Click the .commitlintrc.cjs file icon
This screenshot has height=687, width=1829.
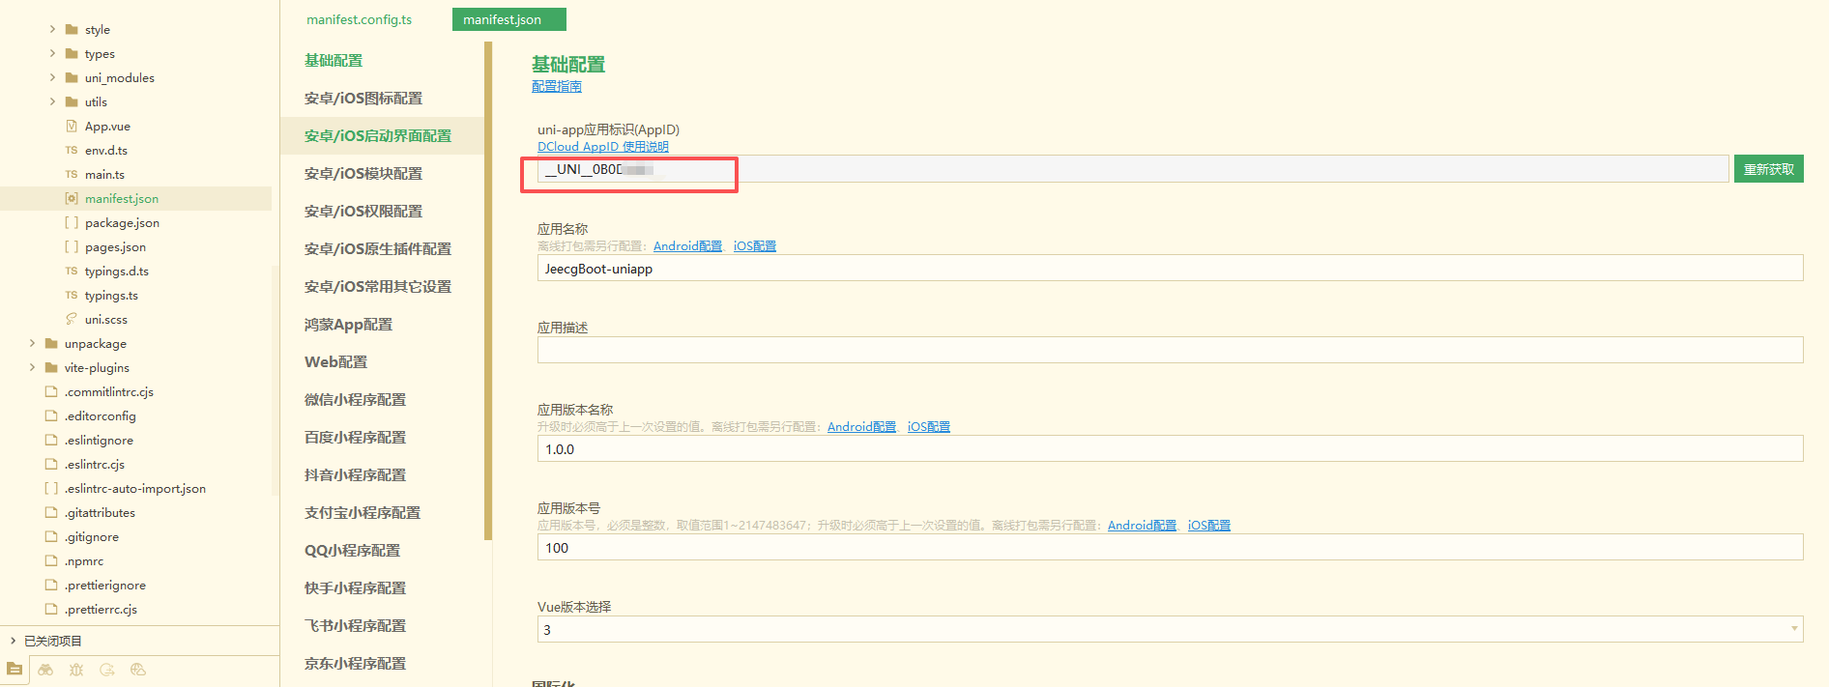[51, 392]
